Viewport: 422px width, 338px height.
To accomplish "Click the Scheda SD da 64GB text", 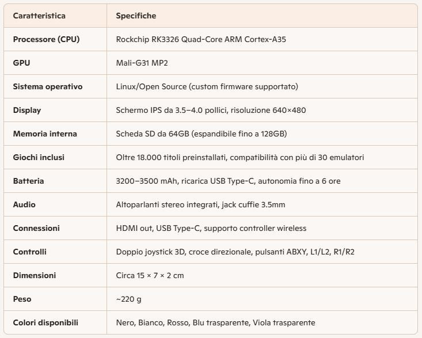I will [202, 134].
